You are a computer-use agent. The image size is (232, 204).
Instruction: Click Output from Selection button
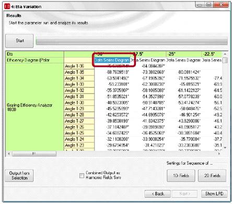click(x=19, y=176)
